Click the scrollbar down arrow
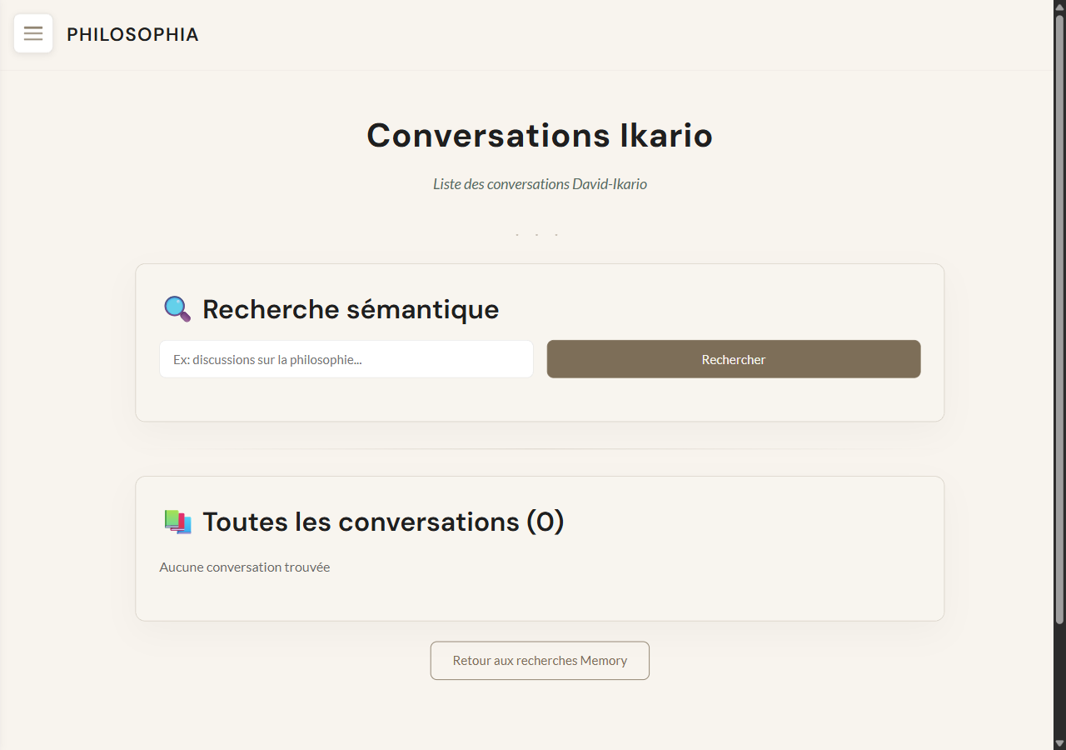The height and width of the screenshot is (750, 1066). click(x=1059, y=742)
